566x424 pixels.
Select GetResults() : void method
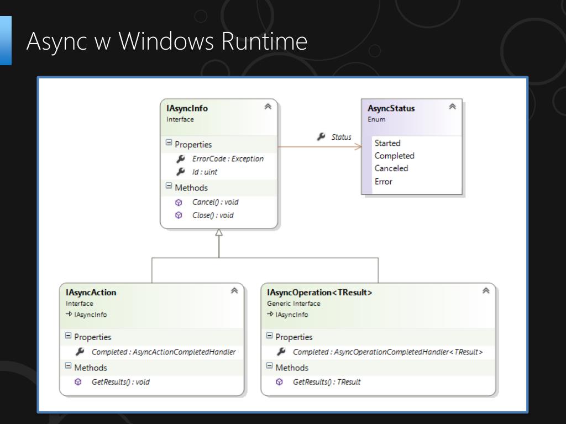coord(120,382)
